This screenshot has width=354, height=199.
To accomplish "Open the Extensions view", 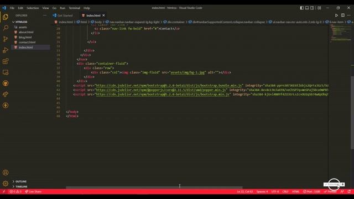I will click(6, 61).
